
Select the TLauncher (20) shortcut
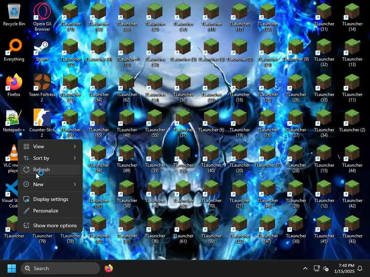240,159
